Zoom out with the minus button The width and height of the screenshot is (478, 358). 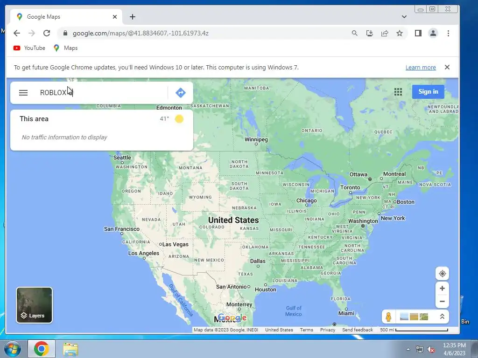tap(442, 302)
